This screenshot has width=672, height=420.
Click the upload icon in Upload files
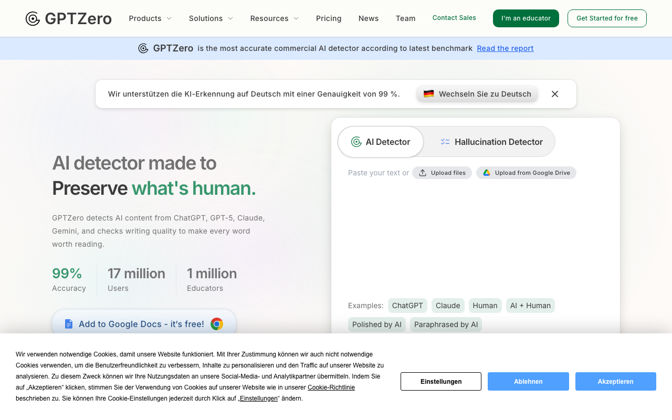click(x=423, y=173)
